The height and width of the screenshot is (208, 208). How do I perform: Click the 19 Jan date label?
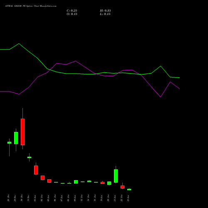[x=102, y=198]
